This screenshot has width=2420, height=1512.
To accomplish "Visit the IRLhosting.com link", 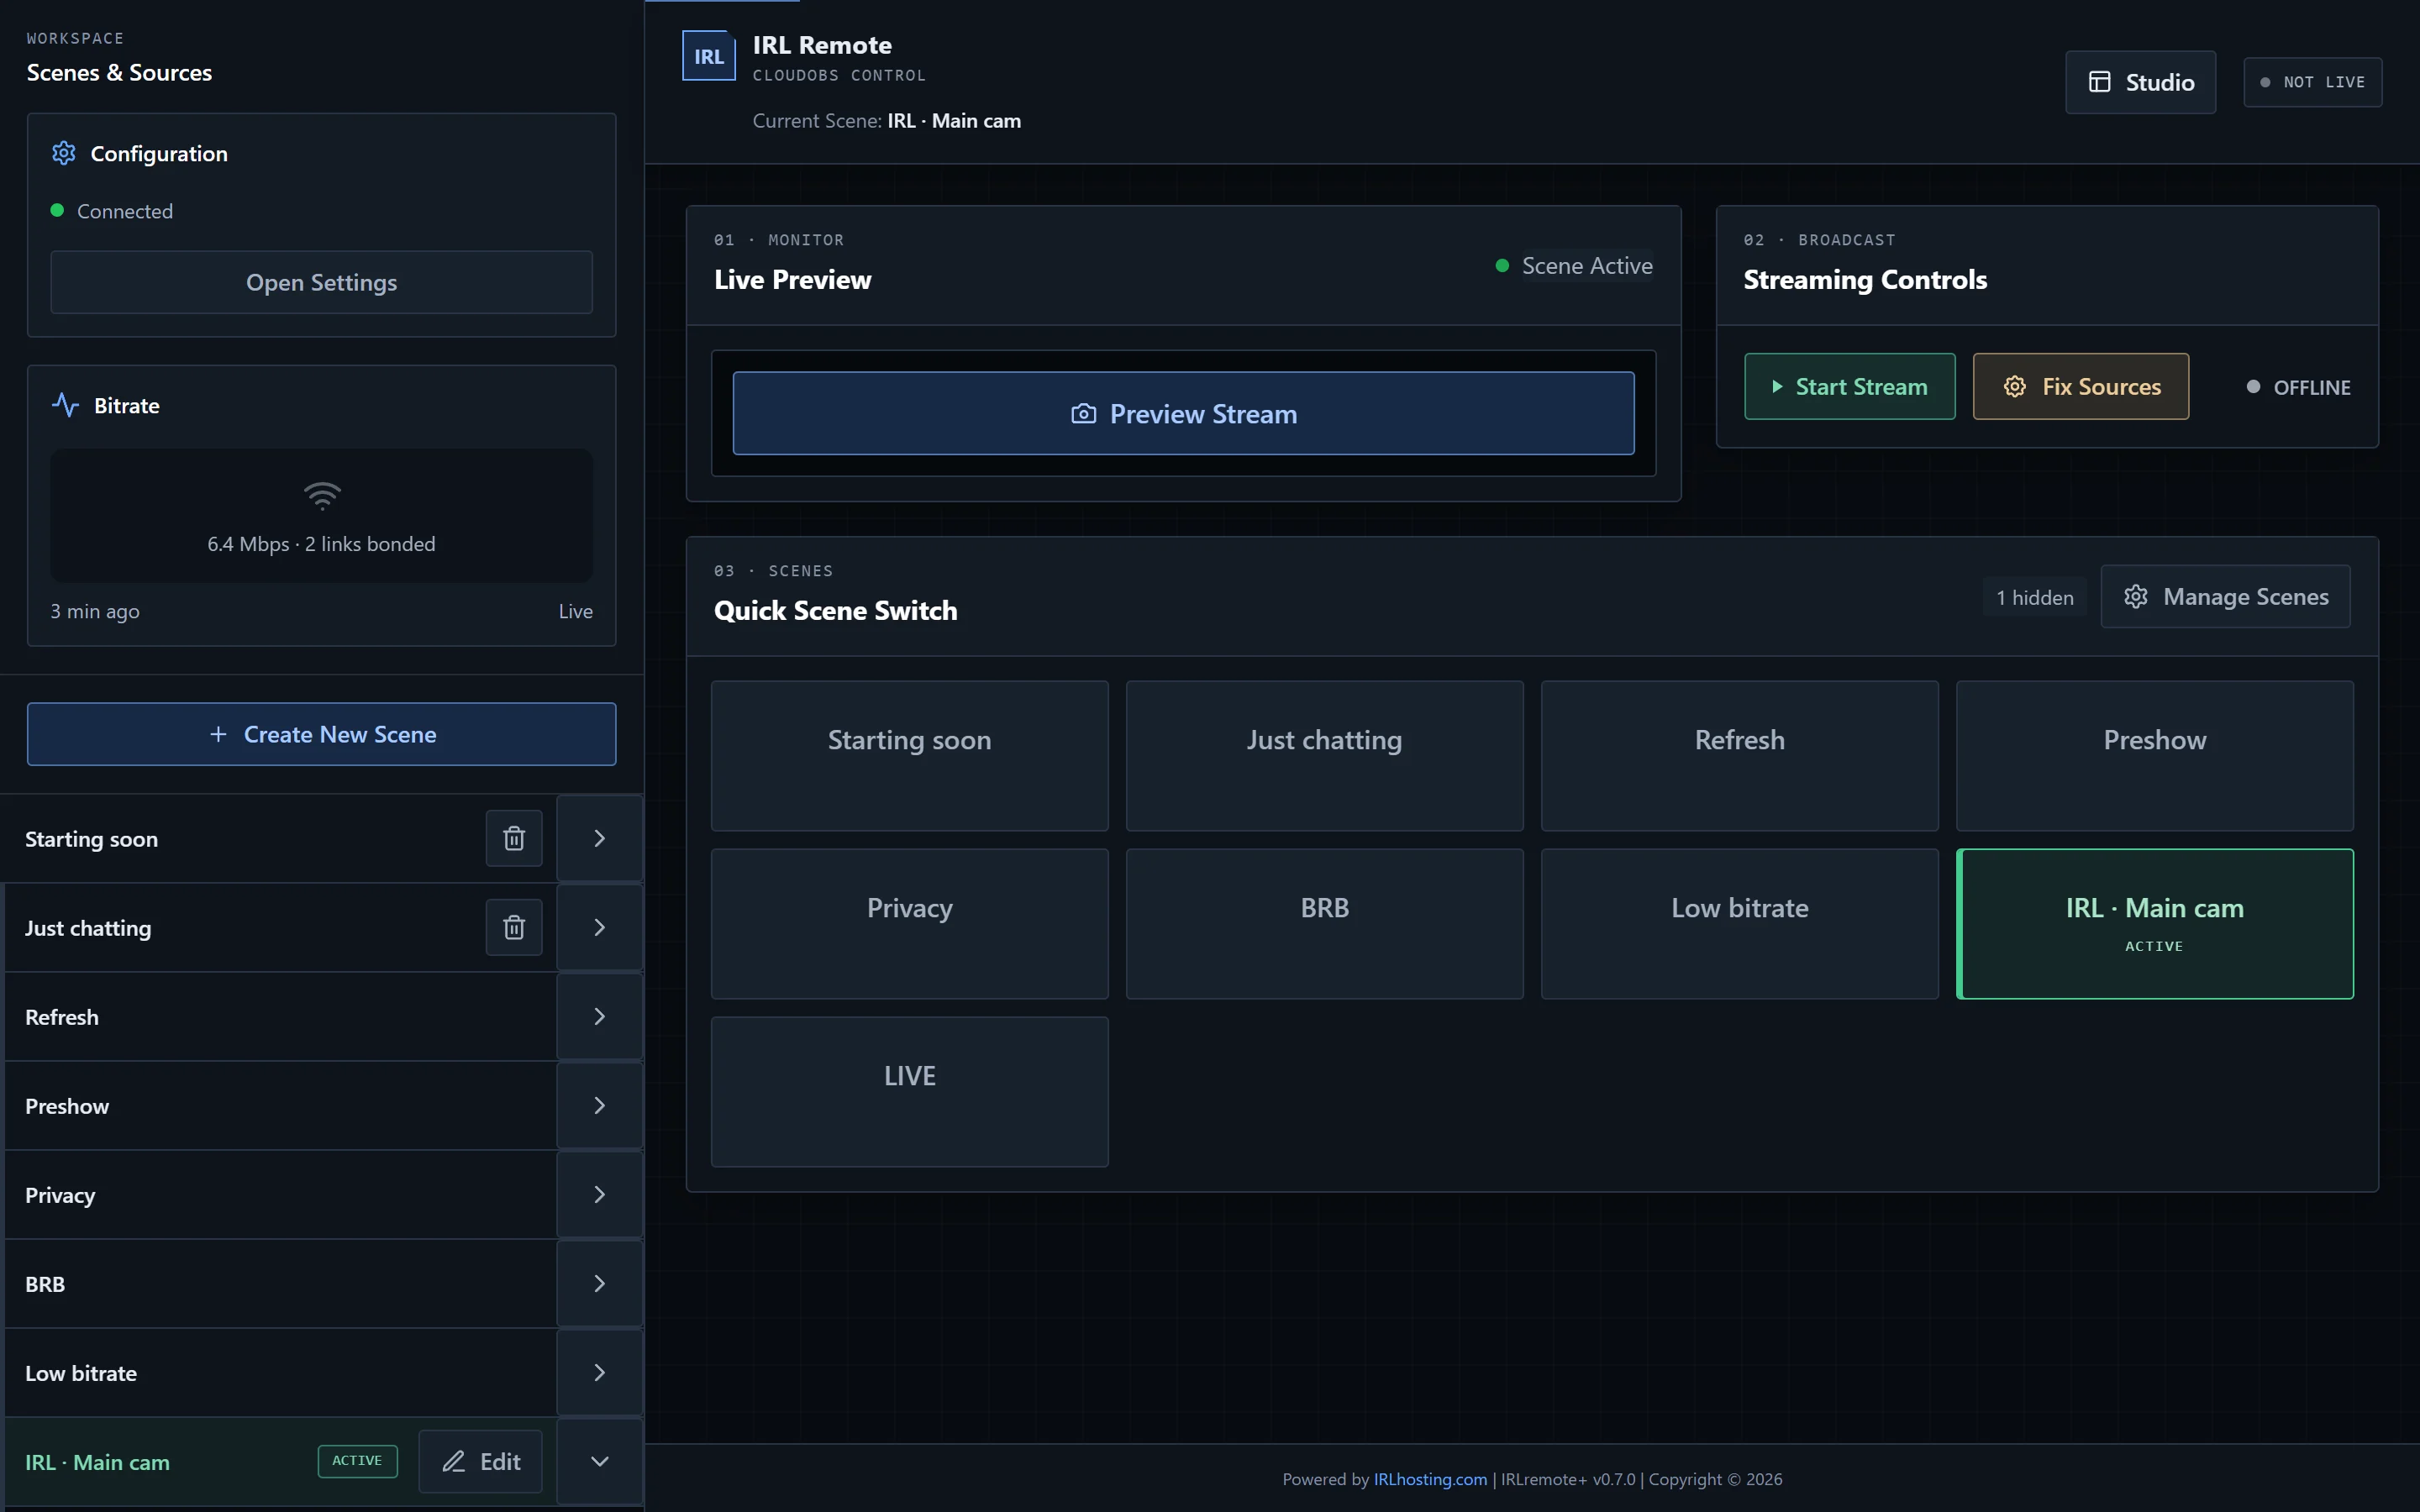I will (x=1430, y=1479).
